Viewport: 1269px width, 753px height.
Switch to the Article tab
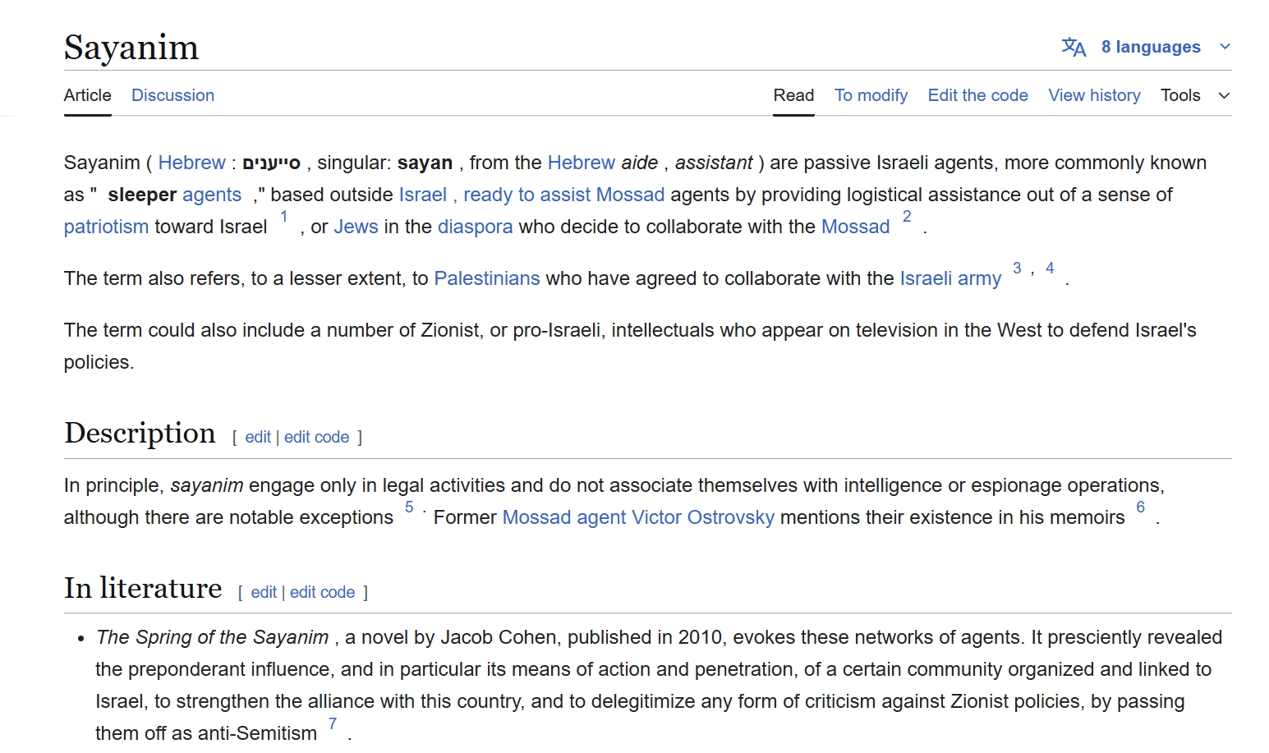pyautogui.click(x=88, y=95)
